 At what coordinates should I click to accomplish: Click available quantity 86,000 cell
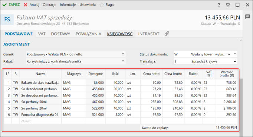(95, 83)
